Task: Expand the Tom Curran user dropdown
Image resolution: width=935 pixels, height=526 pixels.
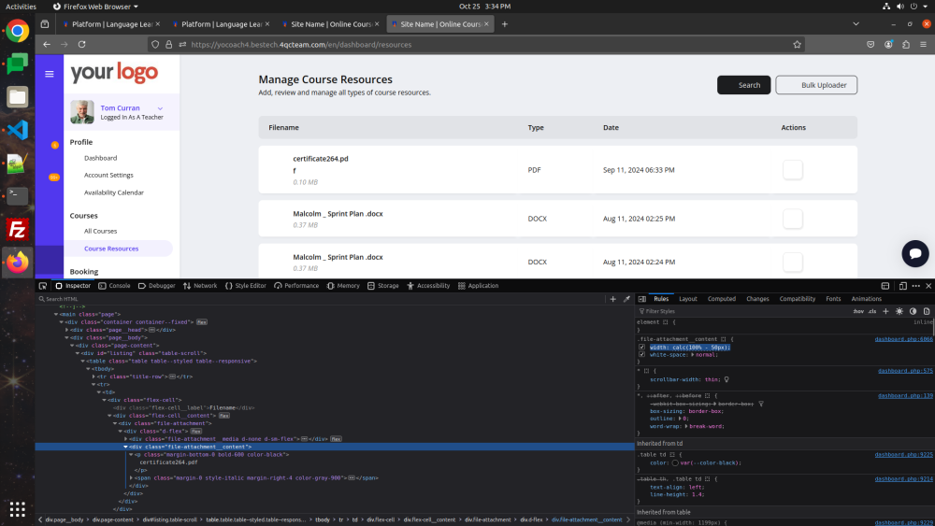Action: (160, 108)
